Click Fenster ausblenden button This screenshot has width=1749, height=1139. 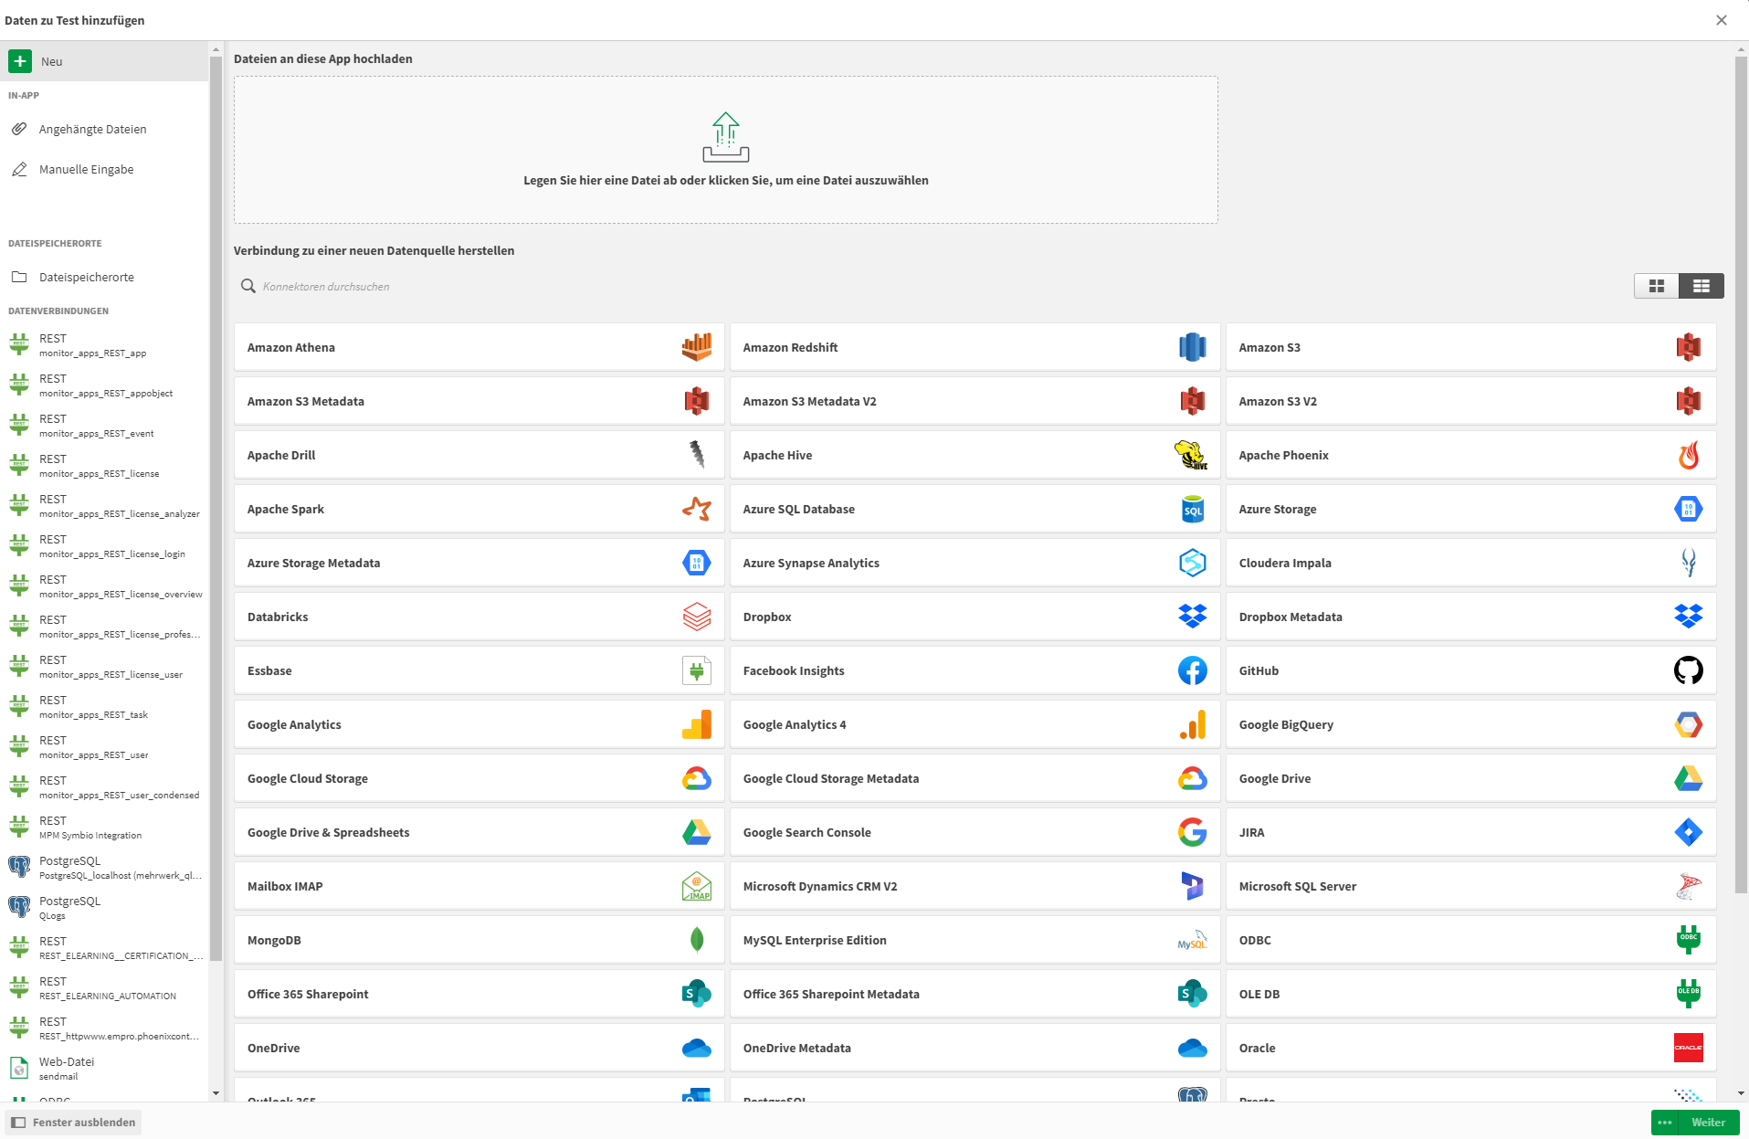click(x=74, y=1123)
